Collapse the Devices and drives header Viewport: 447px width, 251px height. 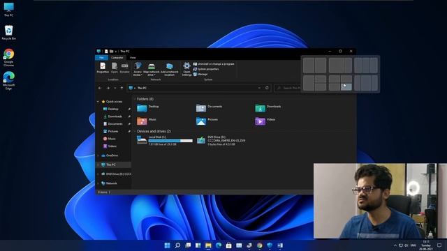pos(135,131)
